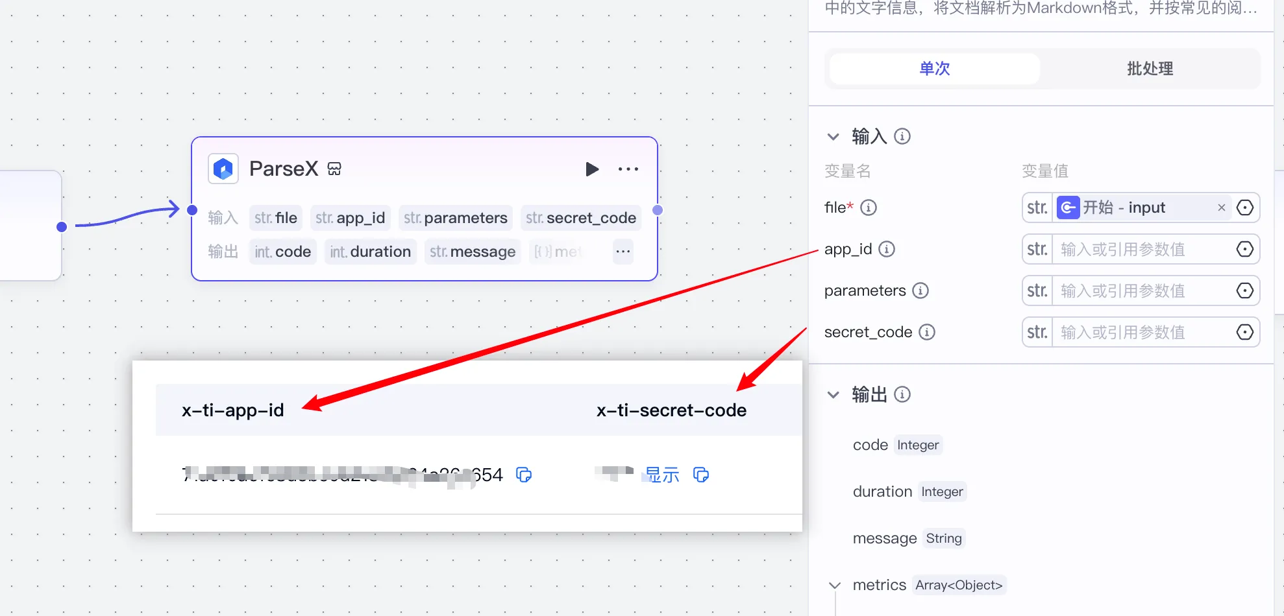Click the str.secret_code tag on ParseX node
The height and width of the screenshot is (616, 1284).
pos(581,218)
